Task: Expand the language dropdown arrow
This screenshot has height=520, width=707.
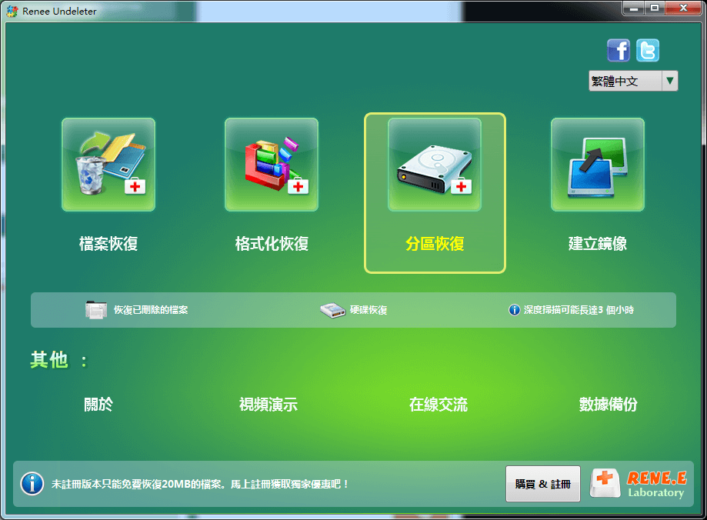Action: pos(669,81)
